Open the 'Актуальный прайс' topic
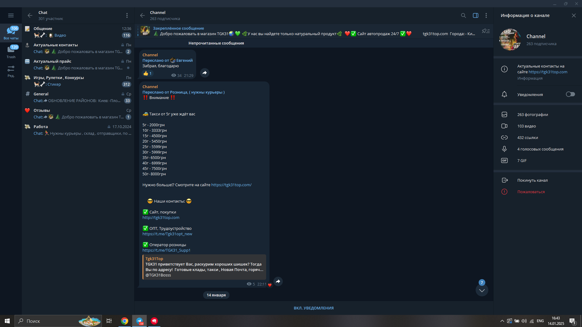Screen dimensions: 582x327 [x=78, y=64]
